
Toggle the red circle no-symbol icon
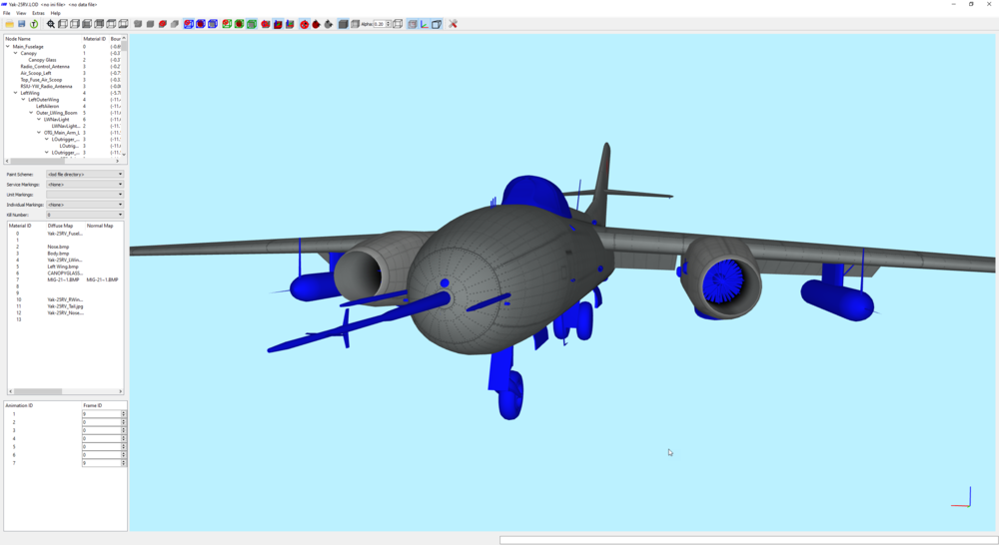pos(304,24)
